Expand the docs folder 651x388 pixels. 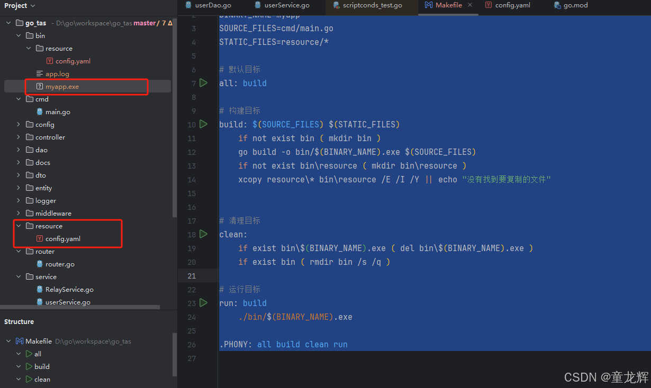[19, 163]
